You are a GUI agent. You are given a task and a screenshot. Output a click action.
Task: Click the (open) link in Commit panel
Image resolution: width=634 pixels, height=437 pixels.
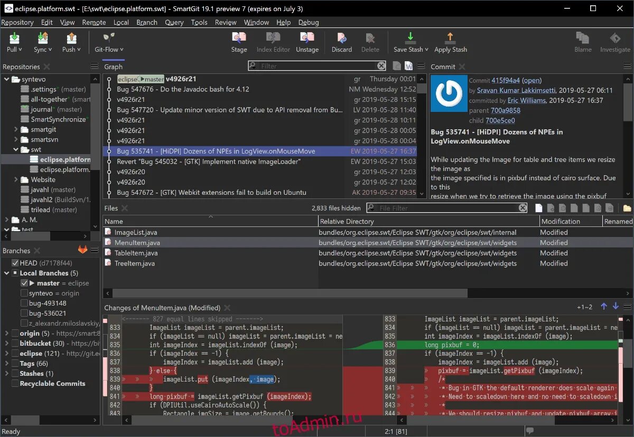pyautogui.click(x=532, y=80)
